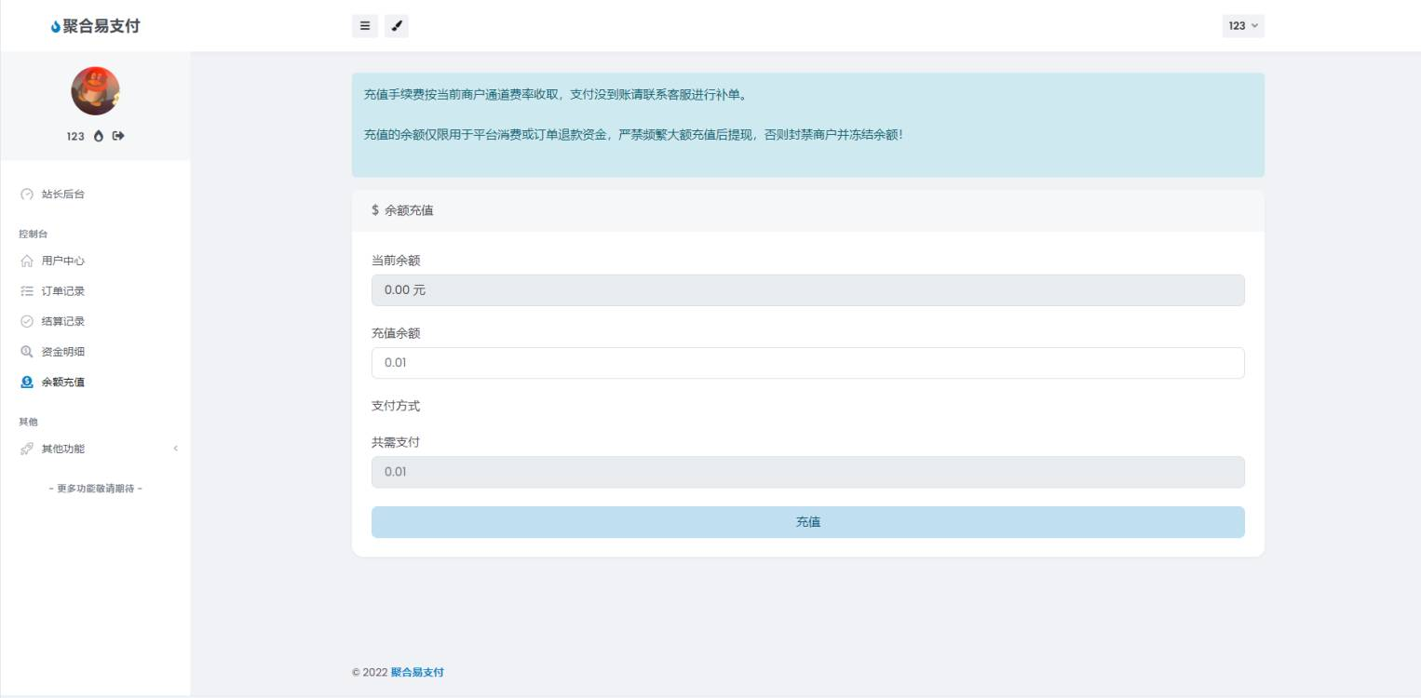Screen dimensions: 1421x698
Task: Click the rocket icon for 其他功能
Action: point(27,450)
